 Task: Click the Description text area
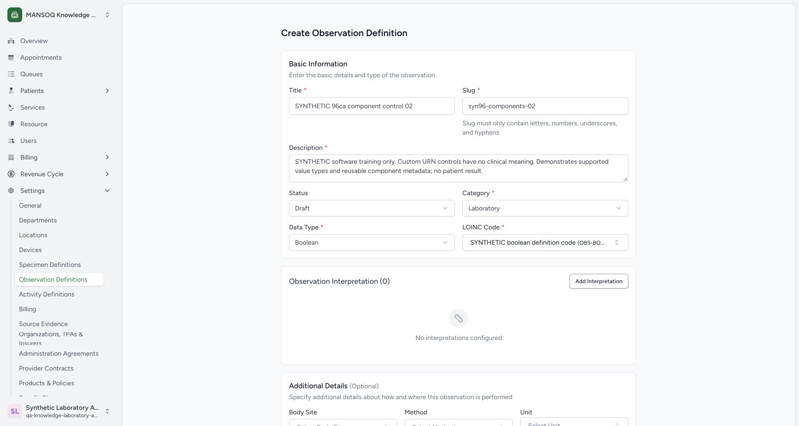459,168
